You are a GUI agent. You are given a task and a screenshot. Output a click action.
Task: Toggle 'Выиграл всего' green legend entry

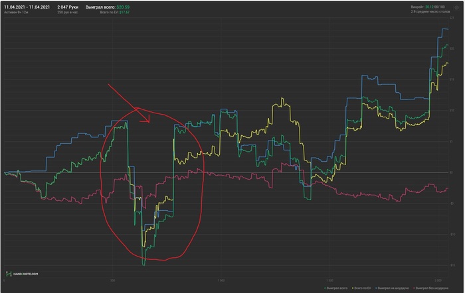point(336,288)
